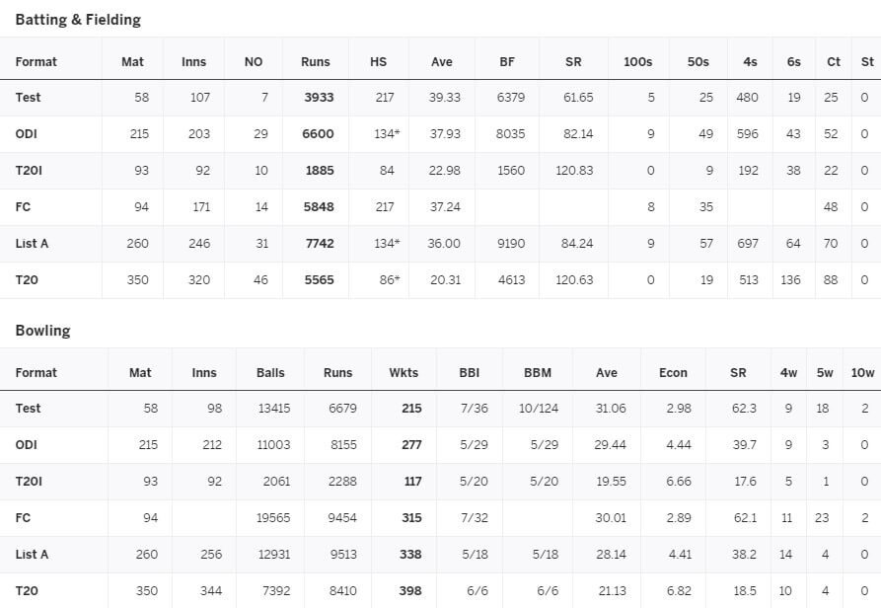Click the BBM column header
This screenshot has width=881, height=608.
538,372
